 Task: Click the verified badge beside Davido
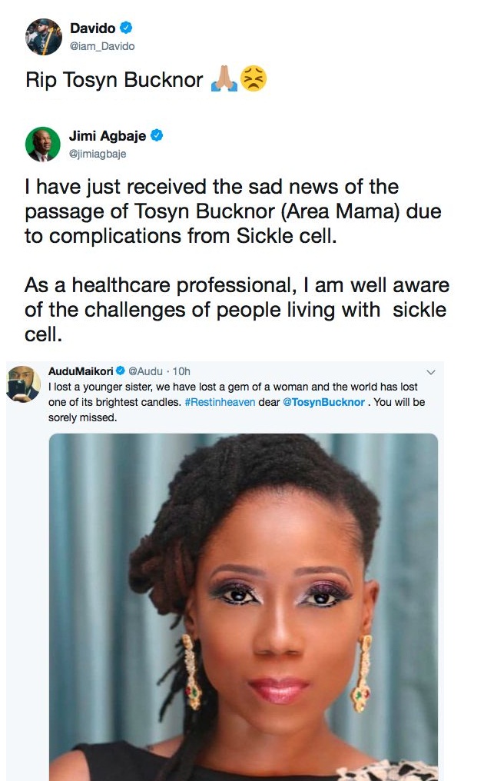click(x=127, y=28)
